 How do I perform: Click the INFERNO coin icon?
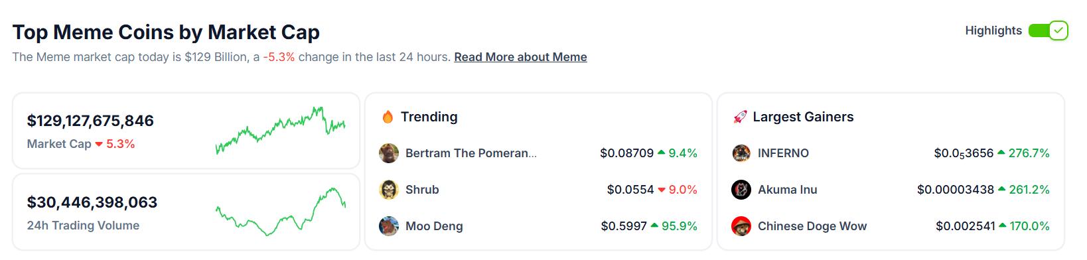pyautogui.click(x=741, y=153)
